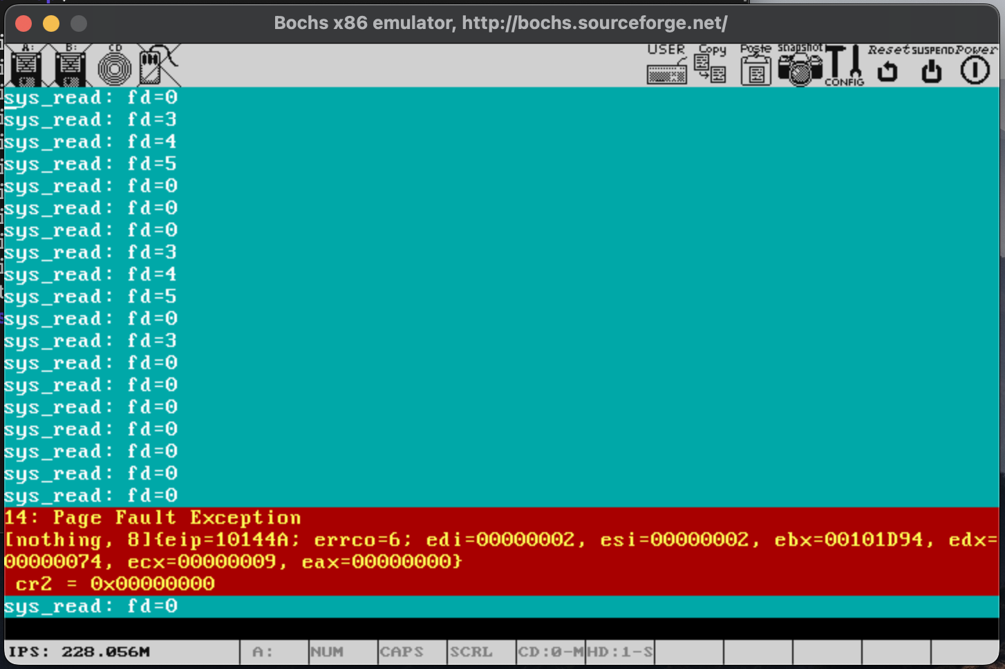The height and width of the screenshot is (669, 1005).
Task: Click the Reset emulator icon
Action: [888, 64]
